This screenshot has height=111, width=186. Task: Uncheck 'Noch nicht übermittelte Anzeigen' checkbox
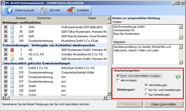(118, 76)
